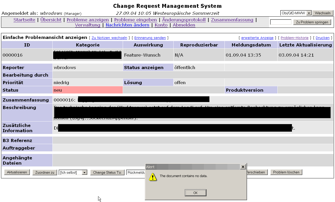The width and height of the screenshot is (335, 202).
Task: Switch to notes via Zu Notizen wechseln
Action: coord(109,38)
